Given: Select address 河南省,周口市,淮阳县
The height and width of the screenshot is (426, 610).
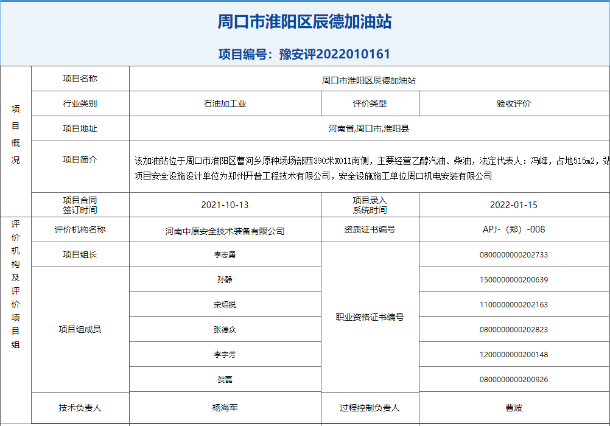Looking at the screenshot, I should (369, 128).
